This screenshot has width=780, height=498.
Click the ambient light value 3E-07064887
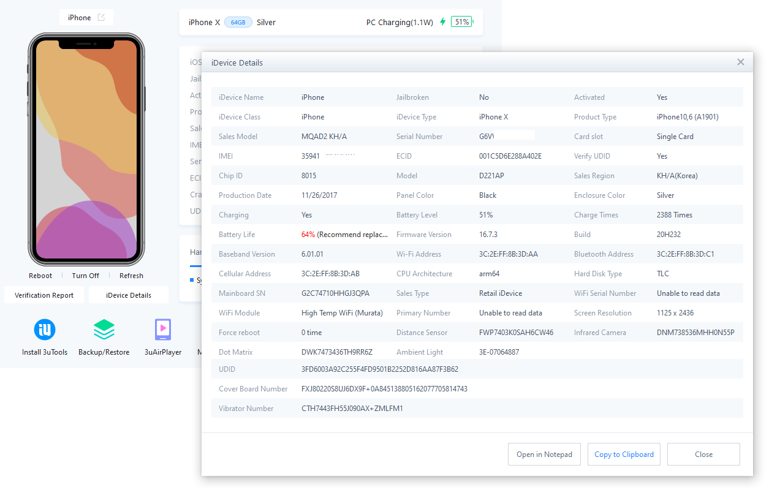(499, 352)
